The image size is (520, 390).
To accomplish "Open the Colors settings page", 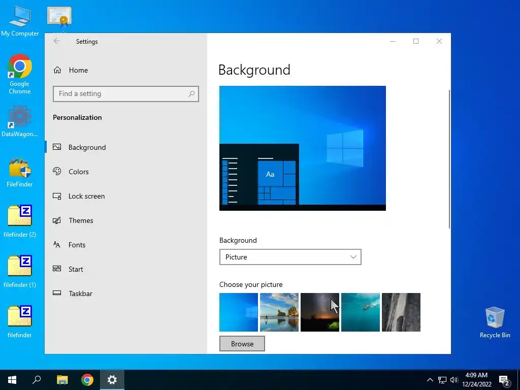I will click(x=126, y=172).
